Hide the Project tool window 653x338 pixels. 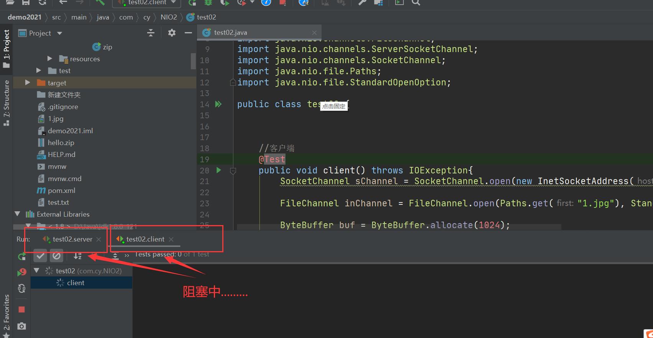click(188, 33)
